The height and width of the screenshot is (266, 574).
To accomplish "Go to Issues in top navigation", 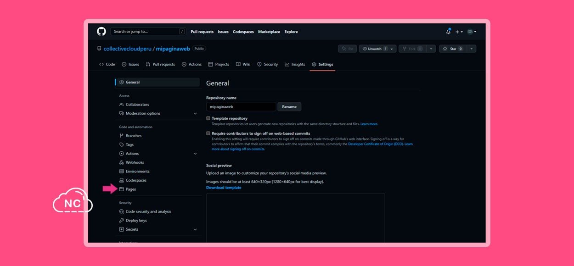I will point(223,32).
